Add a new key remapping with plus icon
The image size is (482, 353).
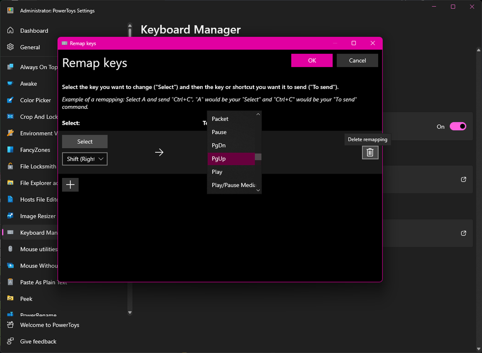(x=71, y=184)
